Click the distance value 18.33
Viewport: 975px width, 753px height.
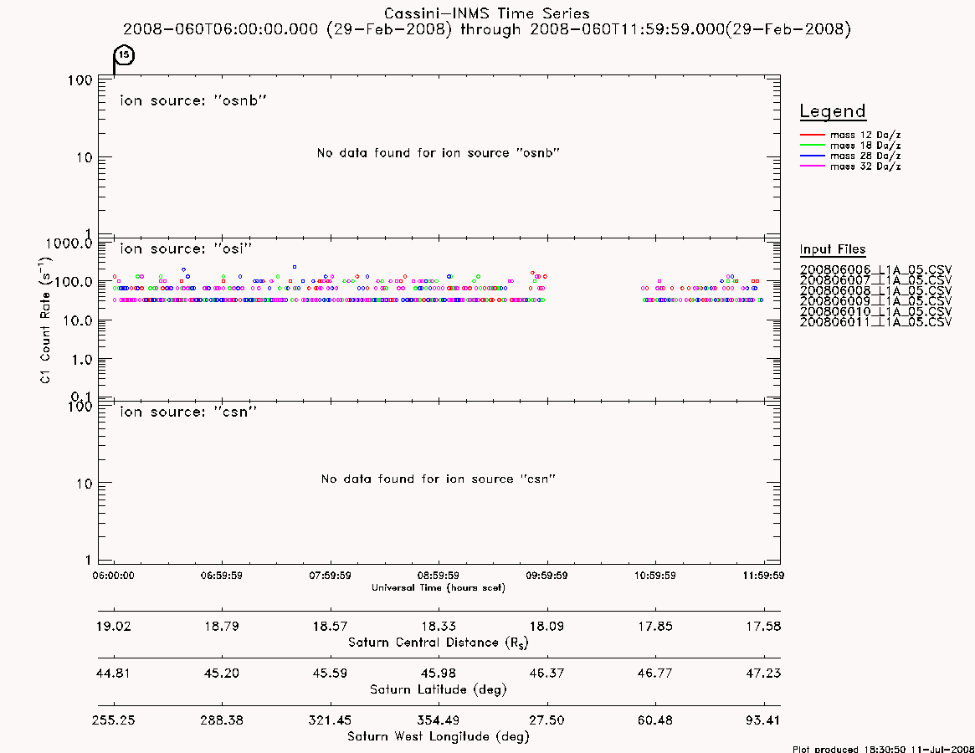[x=439, y=626]
